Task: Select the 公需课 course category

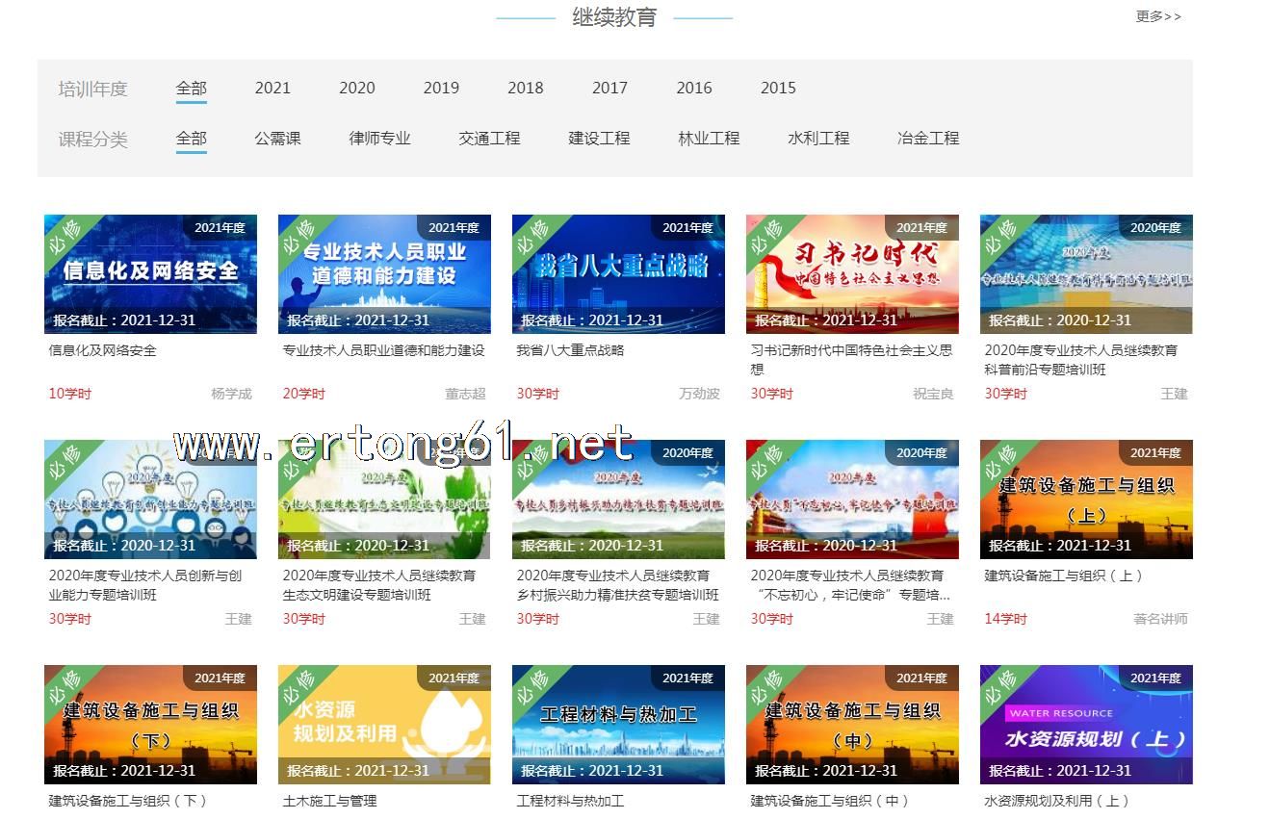Action: coord(277,139)
